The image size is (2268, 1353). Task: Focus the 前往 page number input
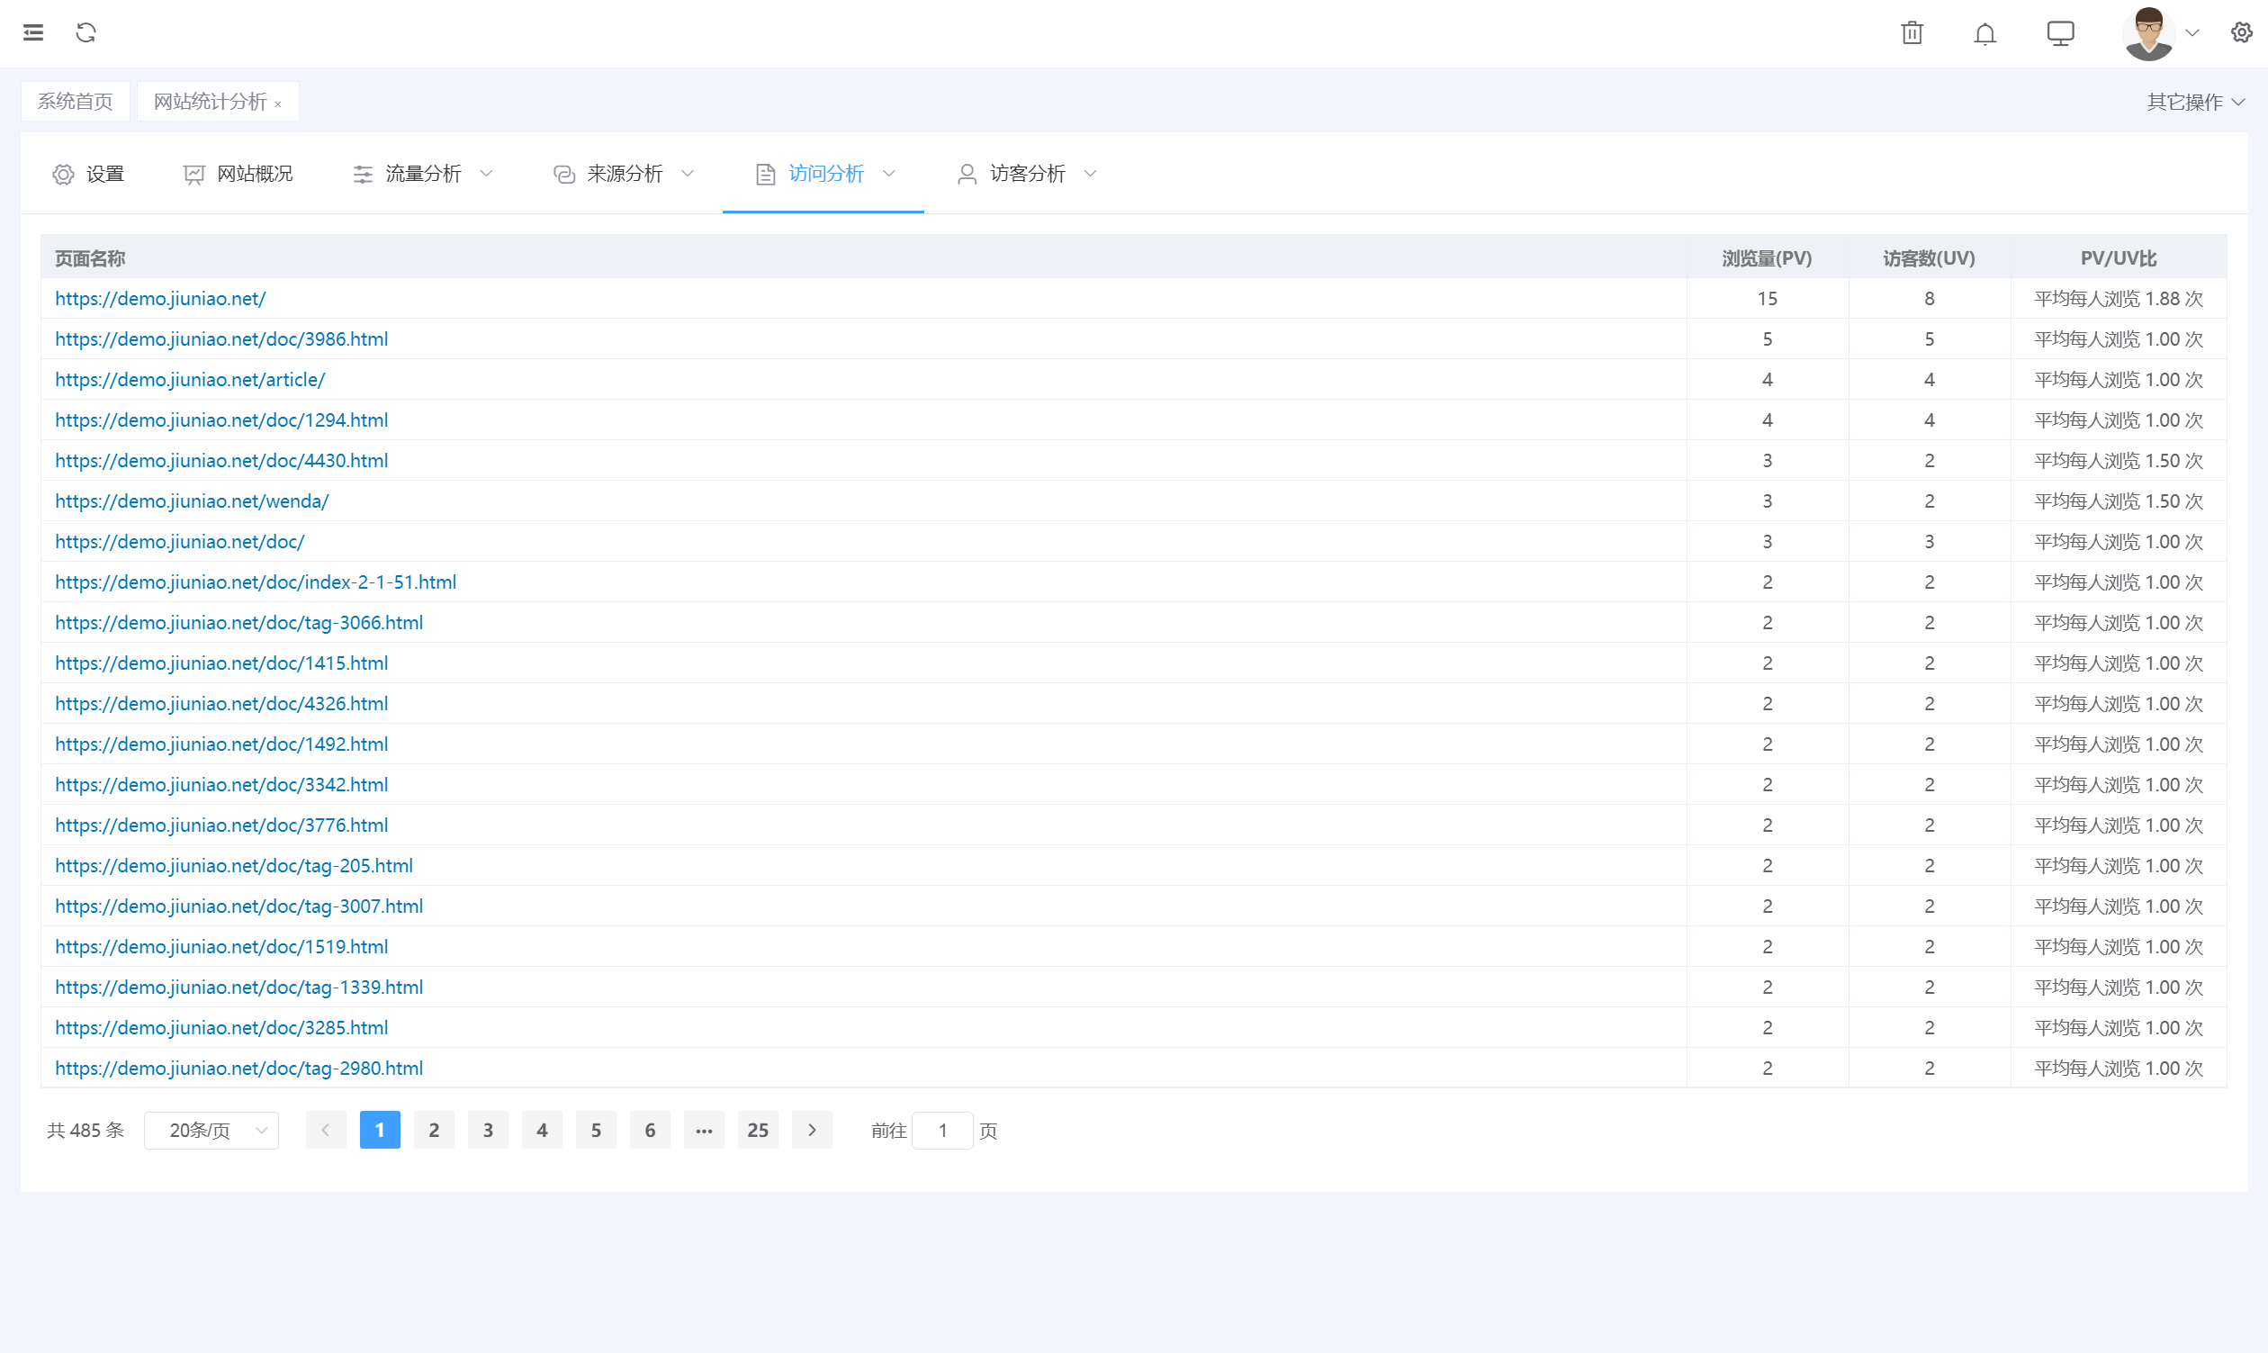(x=942, y=1131)
